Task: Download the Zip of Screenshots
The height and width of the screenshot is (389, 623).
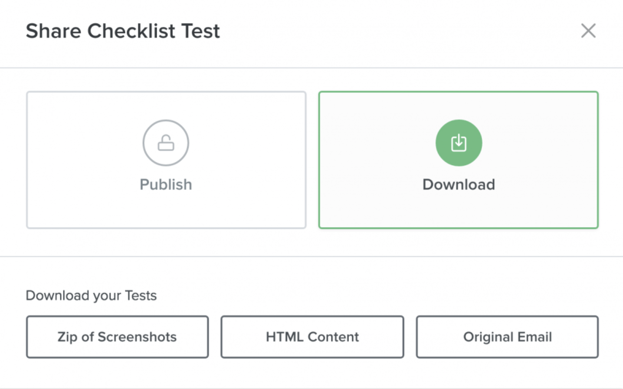Action: pos(117,336)
